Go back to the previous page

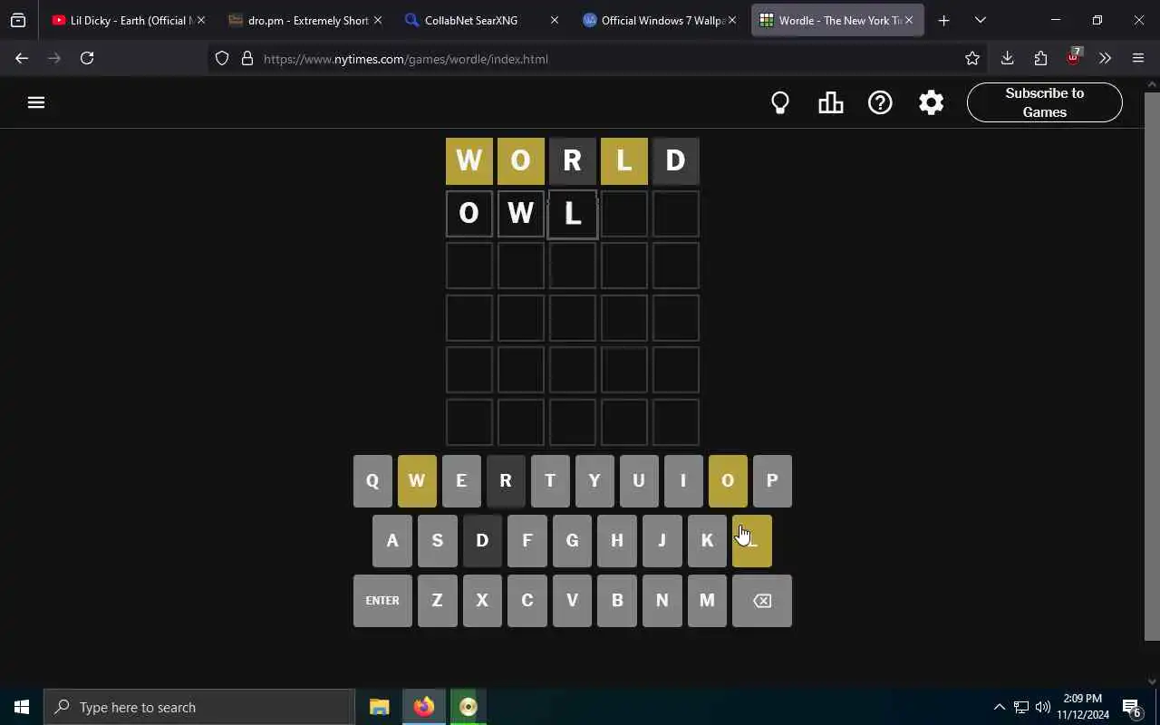click(x=22, y=59)
